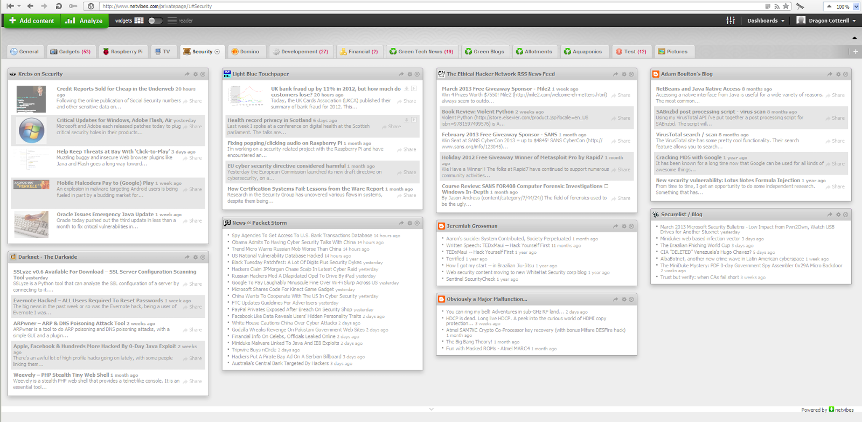This screenshot has height=422, width=862.
Task: Open settings gear for Jeremiah Grossman widget
Action: [x=624, y=226]
